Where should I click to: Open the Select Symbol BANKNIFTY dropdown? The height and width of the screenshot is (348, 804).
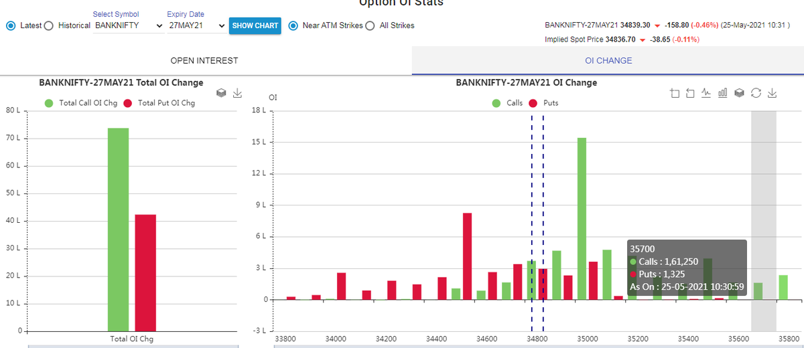click(x=129, y=25)
